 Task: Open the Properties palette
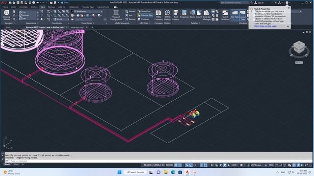[x=184, y=14]
